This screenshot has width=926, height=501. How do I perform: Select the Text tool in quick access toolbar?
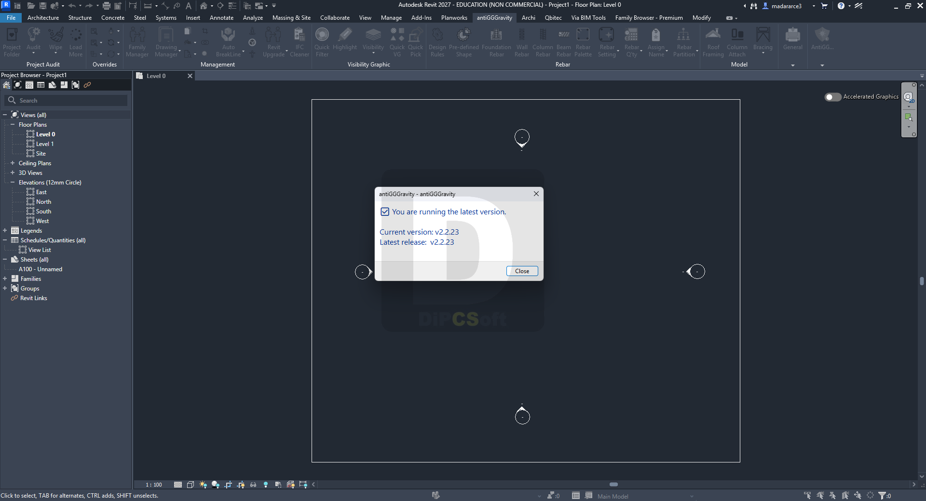click(189, 6)
